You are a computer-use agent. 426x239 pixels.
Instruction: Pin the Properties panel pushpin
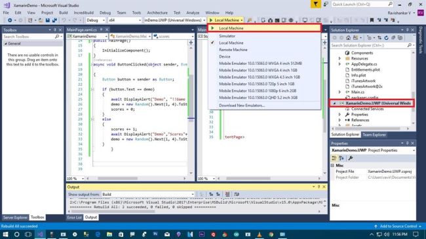click(407, 143)
